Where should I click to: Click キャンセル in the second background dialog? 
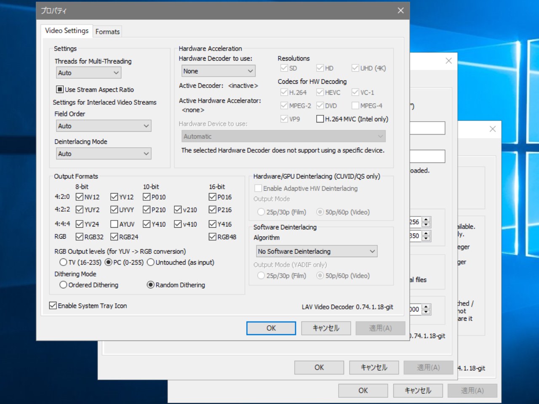pos(374,367)
